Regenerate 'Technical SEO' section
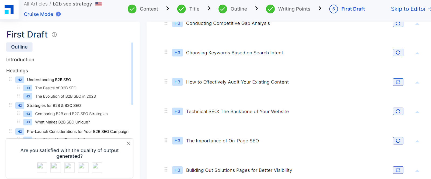 point(398,111)
